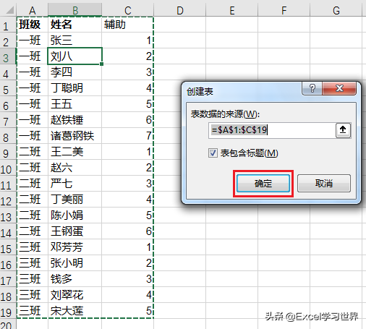Select cell containing 王二美
The image size is (366, 329).
coord(75,152)
